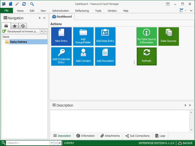Open the View ribbon tab
The height and width of the screenshot is (146, 195).
click(x=43, y=11)
